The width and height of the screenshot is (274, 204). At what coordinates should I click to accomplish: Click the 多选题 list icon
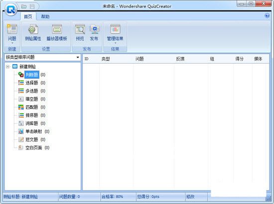[21, 91]
